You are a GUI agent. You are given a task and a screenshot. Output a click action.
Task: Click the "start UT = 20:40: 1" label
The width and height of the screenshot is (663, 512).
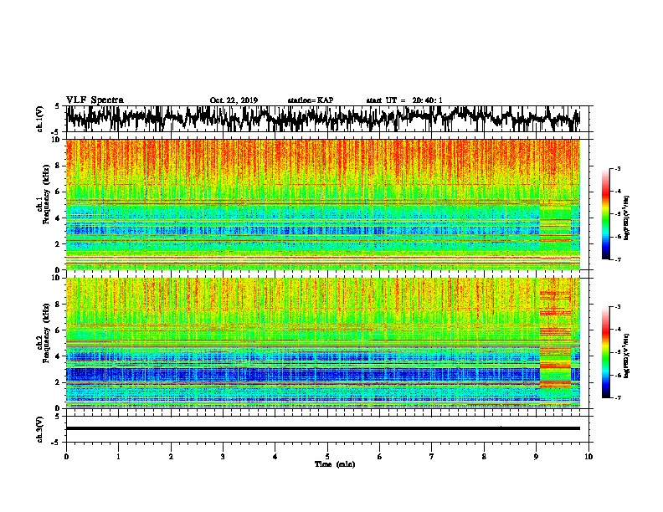tap(404, 100)
